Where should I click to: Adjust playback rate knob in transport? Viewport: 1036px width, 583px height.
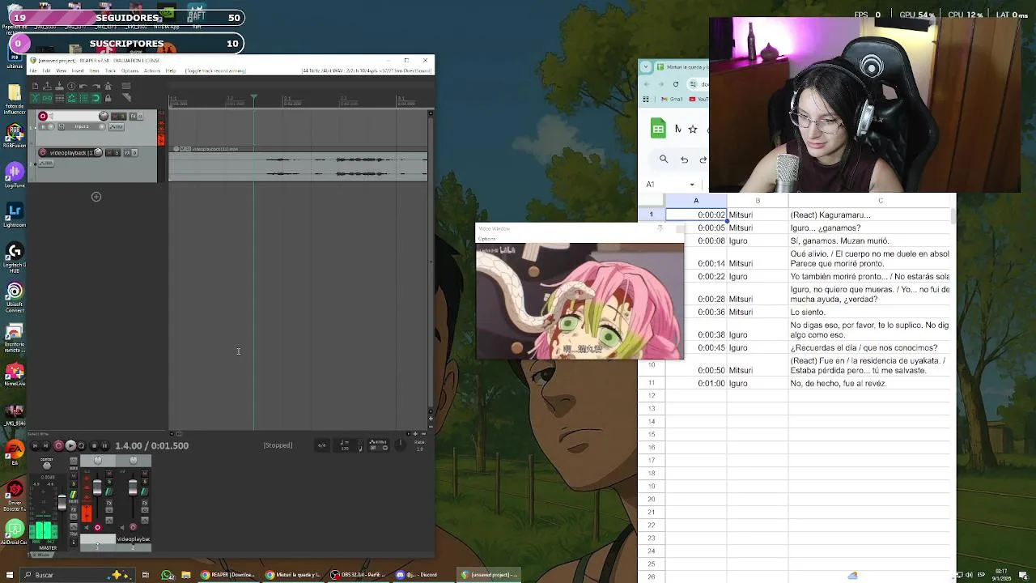(401, 445)
